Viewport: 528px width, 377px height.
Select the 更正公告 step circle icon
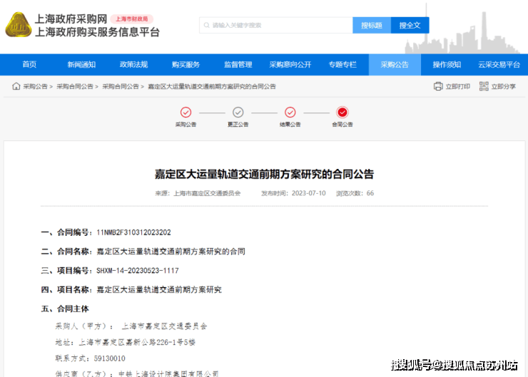point(238,112)
